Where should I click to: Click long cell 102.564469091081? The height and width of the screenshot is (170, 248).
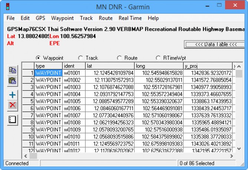click(159, 108)
